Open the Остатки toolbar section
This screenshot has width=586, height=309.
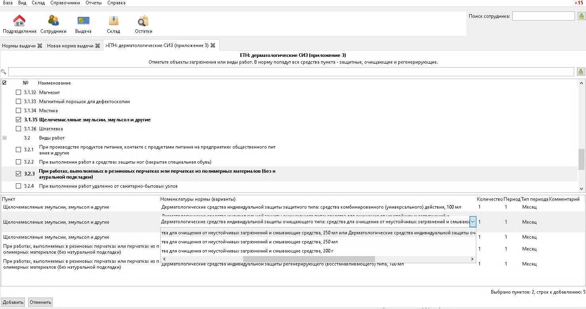pos(143,24)
